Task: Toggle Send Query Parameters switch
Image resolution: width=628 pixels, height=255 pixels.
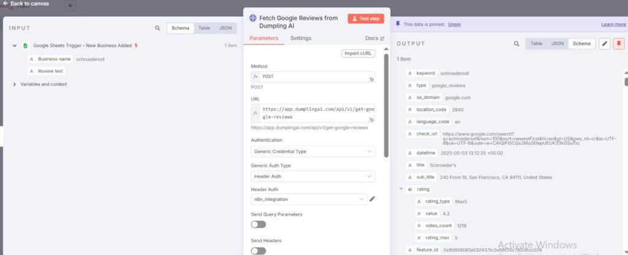Action: [258, 224]
